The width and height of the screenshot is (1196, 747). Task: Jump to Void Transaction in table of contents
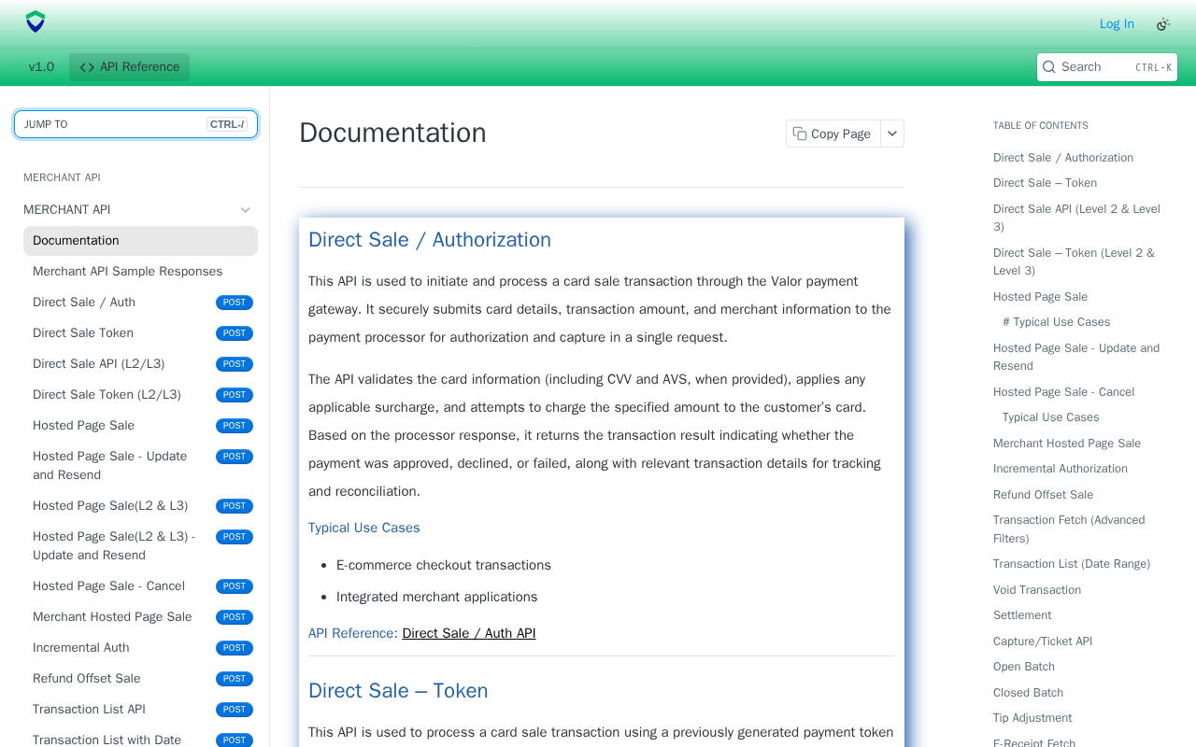[1037, 590]
